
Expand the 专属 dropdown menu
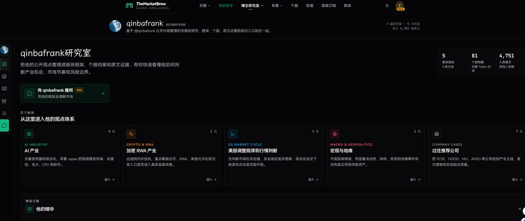pos(276,6)
